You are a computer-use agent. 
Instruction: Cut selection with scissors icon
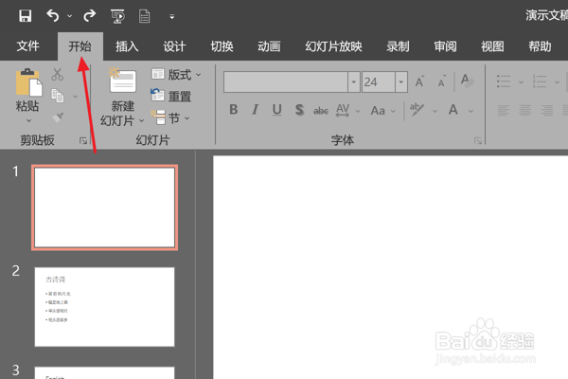click(57, 74)
